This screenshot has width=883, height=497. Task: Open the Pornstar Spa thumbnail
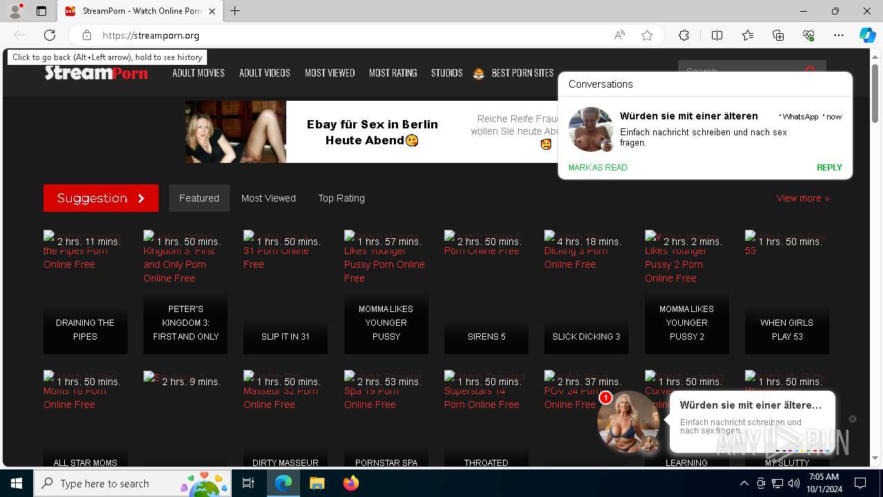click(x=386, y=419)
